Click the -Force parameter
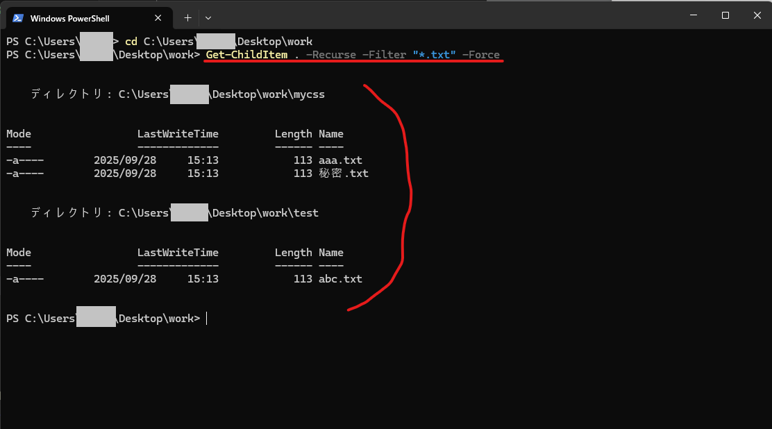The height and width of the screenshot is (429, 772). click(x=481, y=55)
